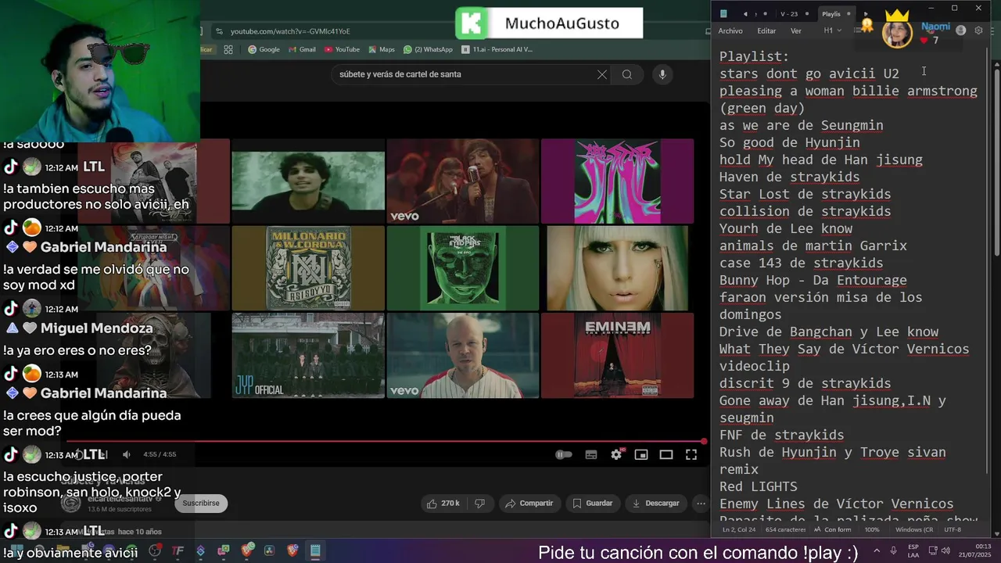Open the WhatsApp bookmark
The height and width of the screenshot is (563, 1001).
pyautogui.click(x=428, y=49)
